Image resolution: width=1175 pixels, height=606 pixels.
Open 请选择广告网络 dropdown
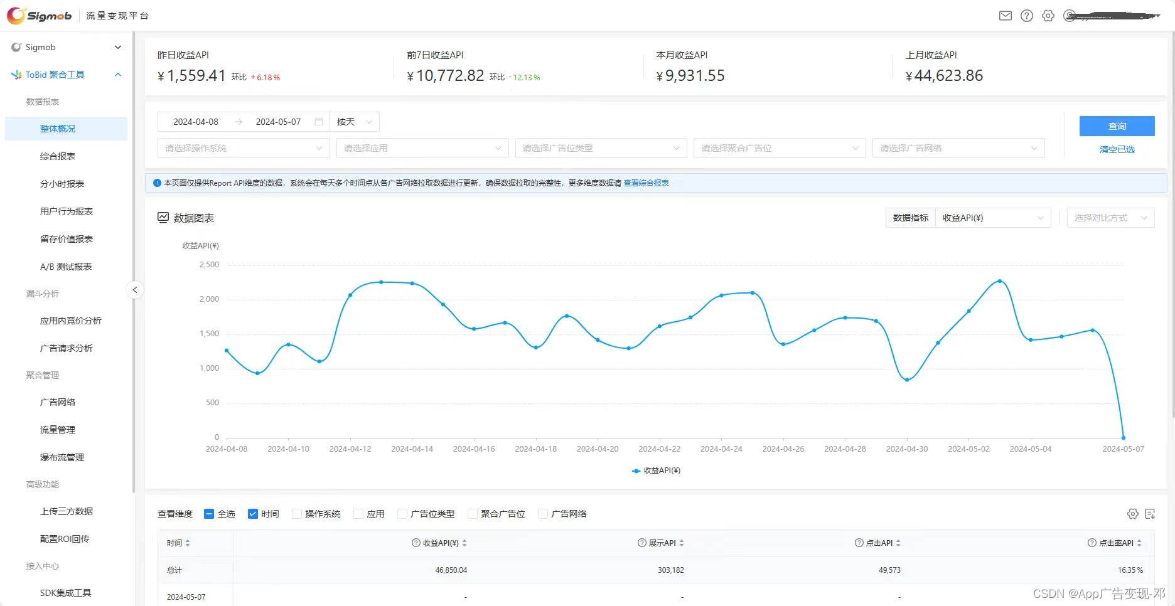[x=959, y=148]
